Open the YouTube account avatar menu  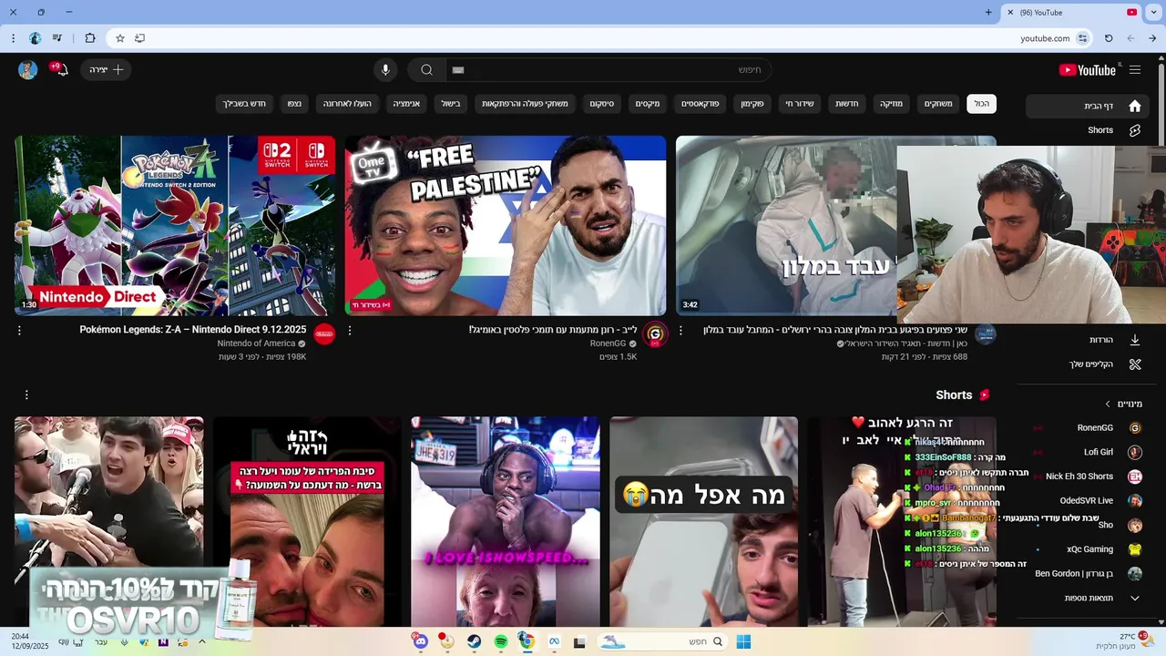point(28,70)
